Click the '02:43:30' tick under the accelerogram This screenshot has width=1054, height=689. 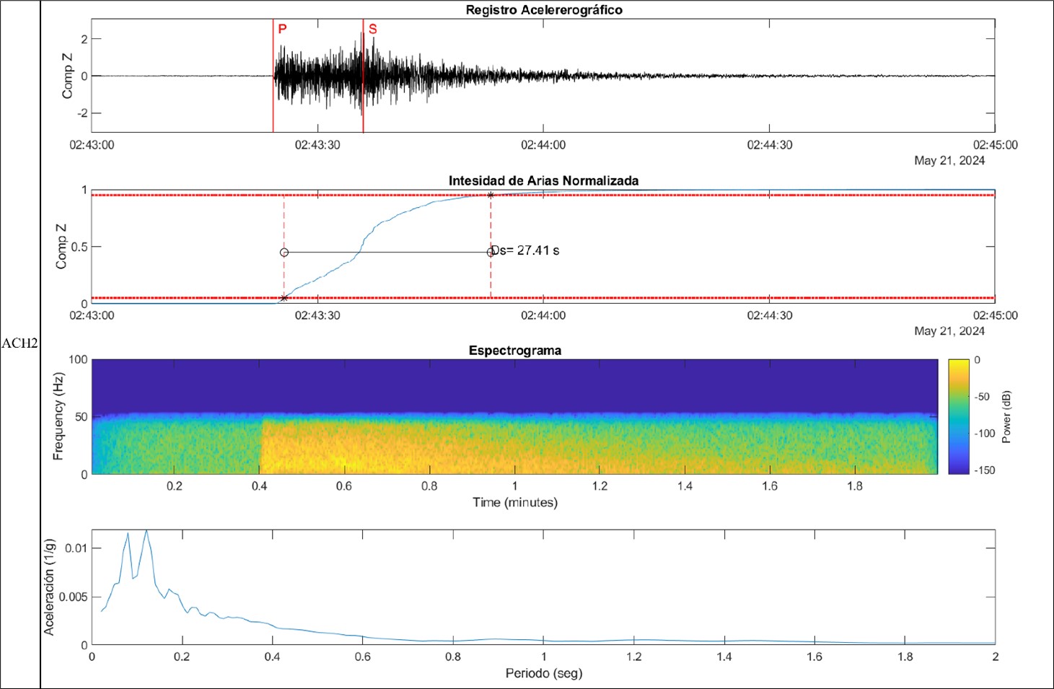[x=317, y=145]
